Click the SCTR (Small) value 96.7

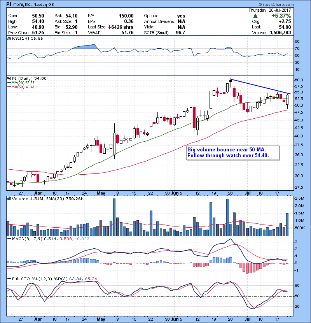tap(180, 33)
